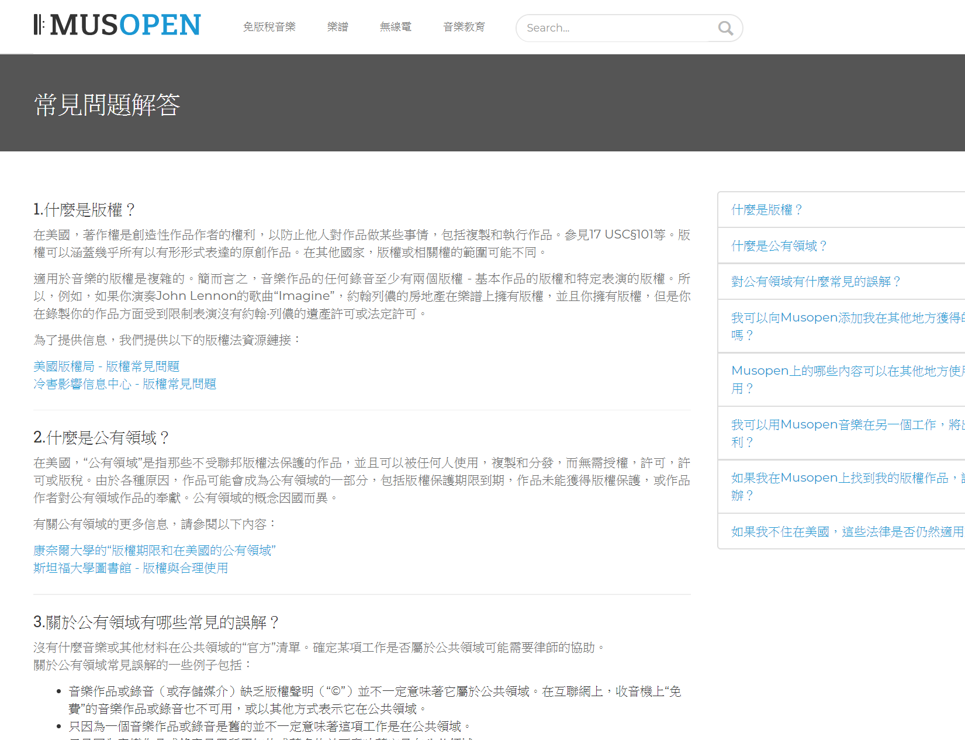
Task: Select sidebar item 我可以向Musopen添加我在其他地方獲得
Action: (841, 326)
